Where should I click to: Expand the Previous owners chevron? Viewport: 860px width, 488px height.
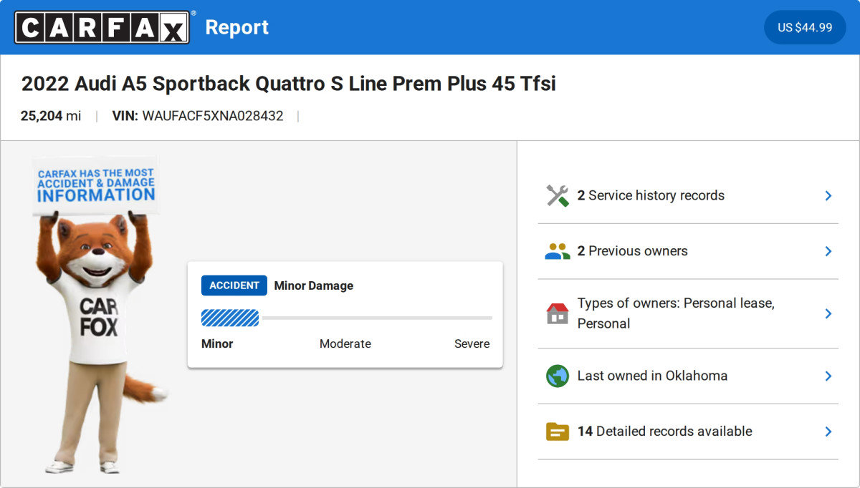point(828,251)
